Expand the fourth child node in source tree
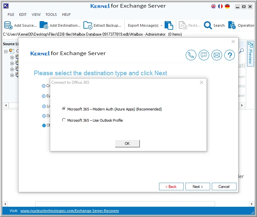Viewport: 257px width, 217px height. pyautogui.click(x=12, y=75)
